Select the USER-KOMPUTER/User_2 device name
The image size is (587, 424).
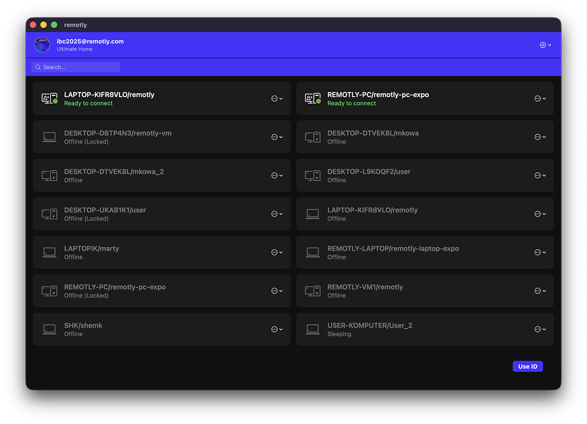pyautogui.click(x=370, y=326)
